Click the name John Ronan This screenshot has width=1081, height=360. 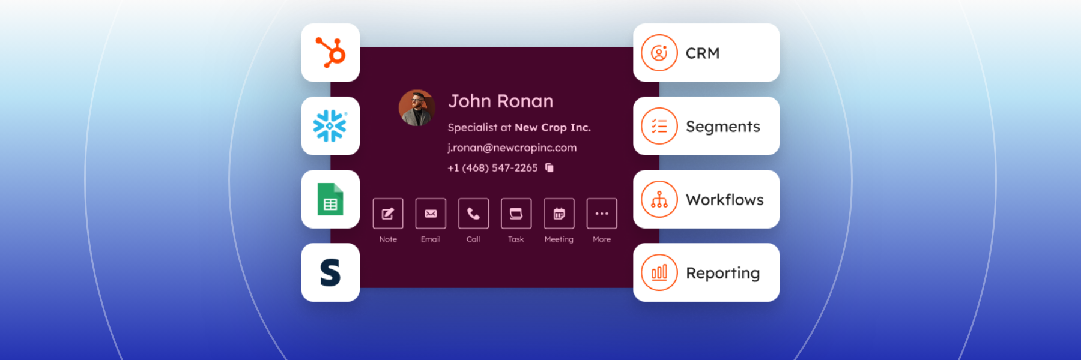coord(501,101)
